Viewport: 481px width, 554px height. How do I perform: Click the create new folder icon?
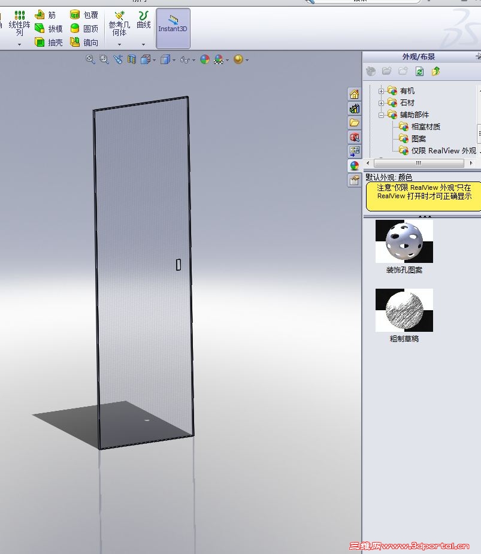pyautogui.click(x=403, y=71)
